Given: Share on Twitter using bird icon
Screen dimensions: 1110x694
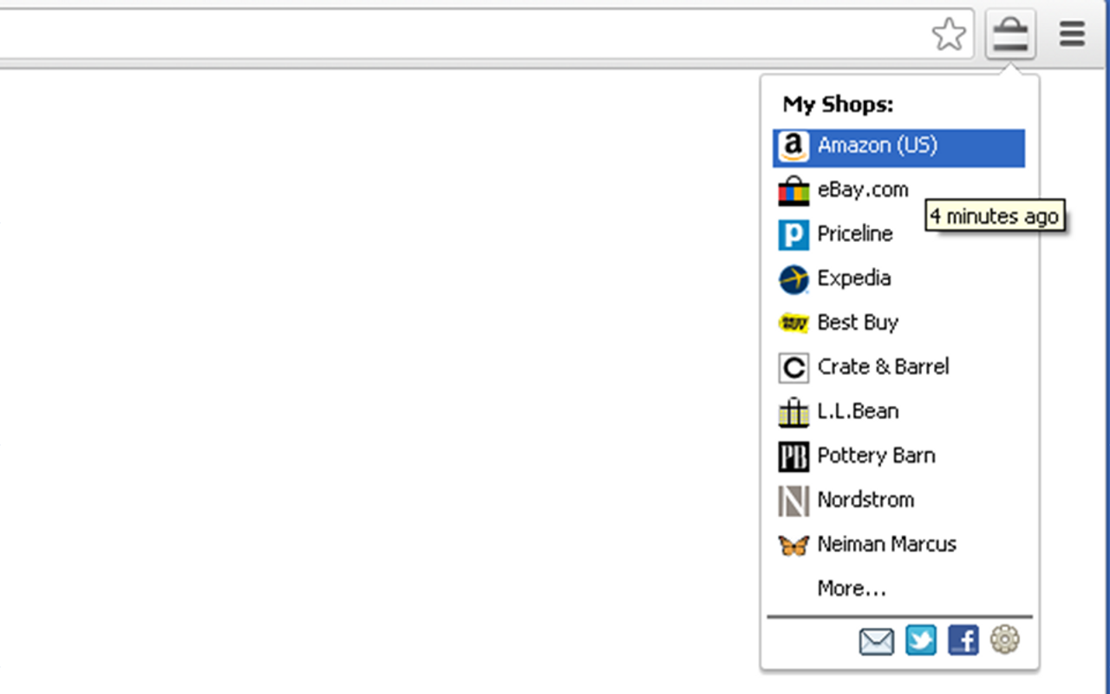Looking at the screenshot, I should 920,641.
